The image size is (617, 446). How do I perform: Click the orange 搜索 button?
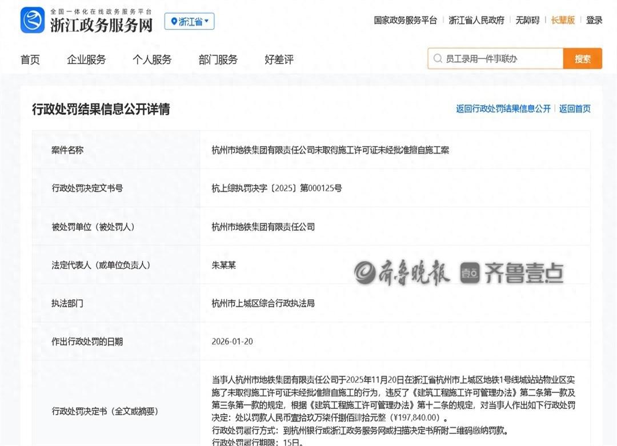582,59
